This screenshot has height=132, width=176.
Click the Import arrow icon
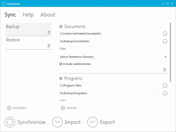57,122
